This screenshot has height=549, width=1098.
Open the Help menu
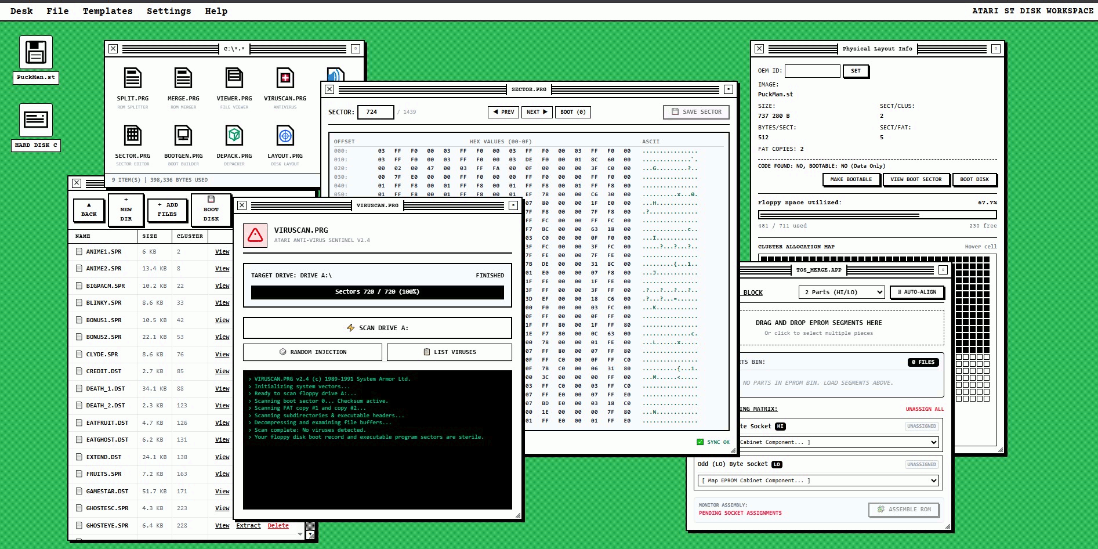[216, 11]
